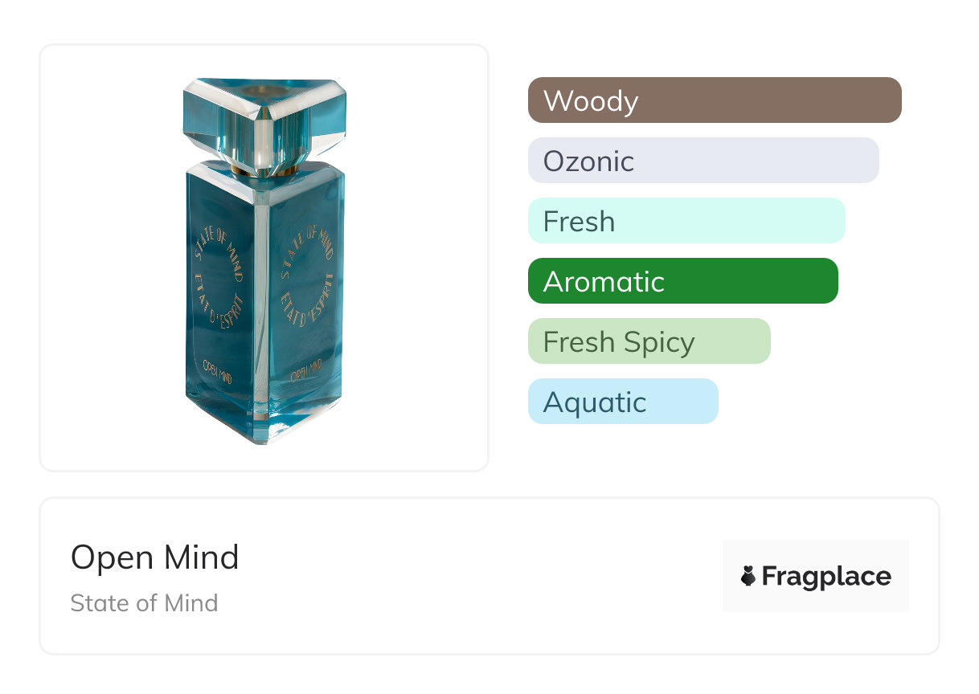Screen dimensions: 979x694
Task: Pick the Fresh Spicy accord bar
Action: tap(649, 341)
